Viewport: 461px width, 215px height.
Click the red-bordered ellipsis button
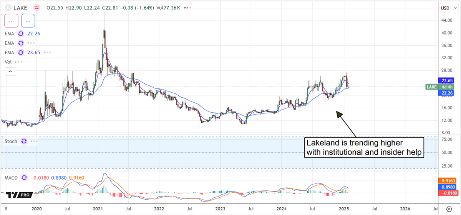click(x=11, y=20)
